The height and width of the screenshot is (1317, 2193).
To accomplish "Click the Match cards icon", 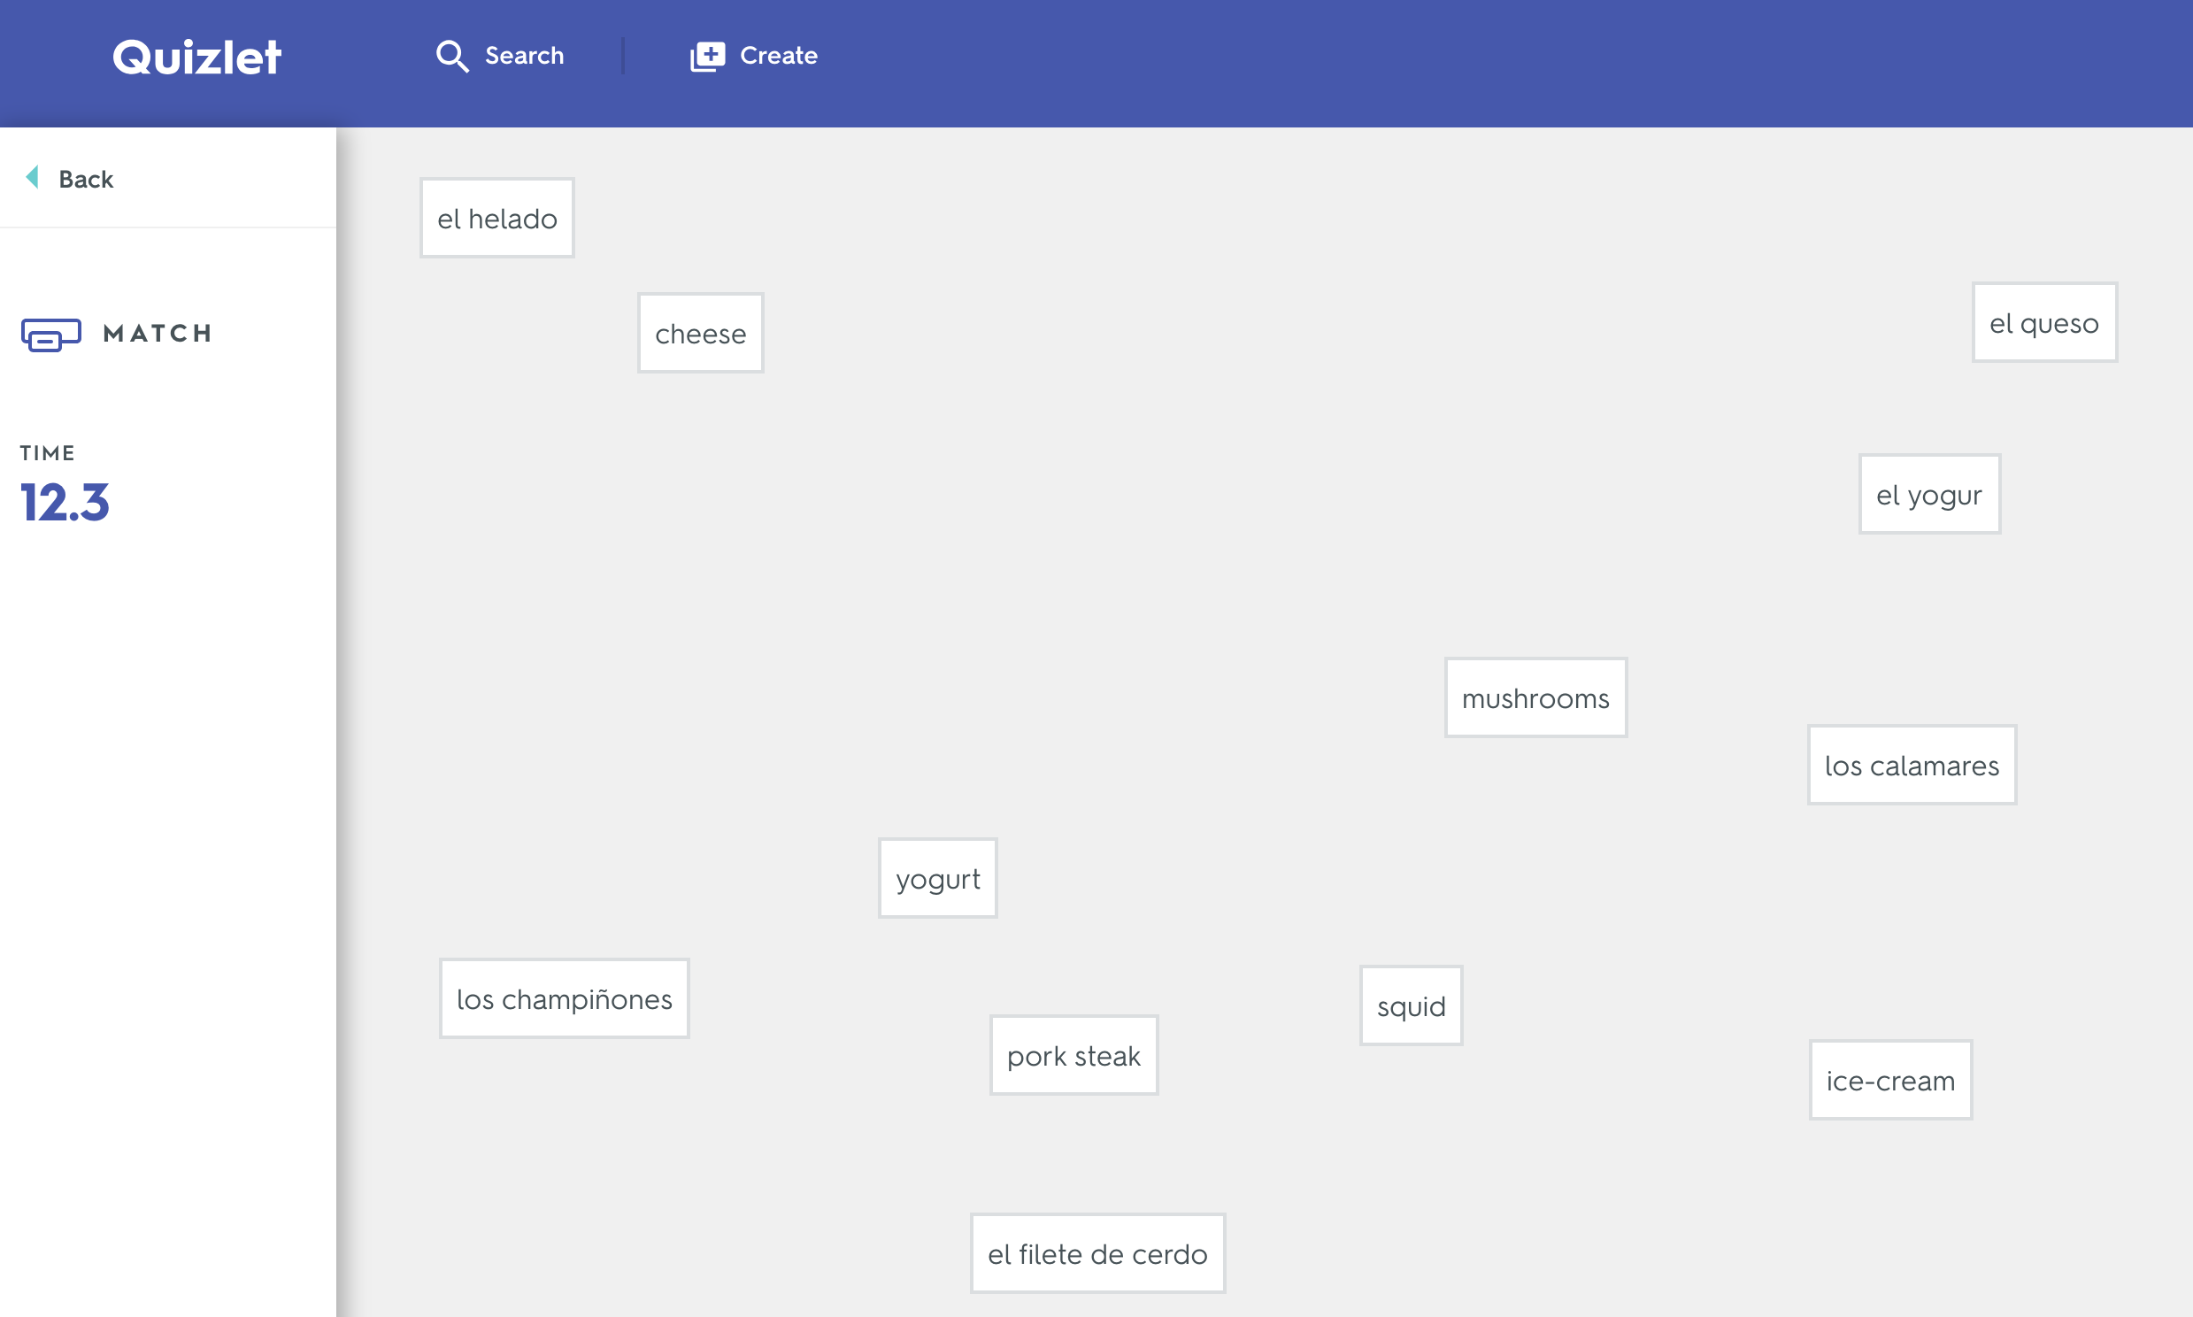I will pos(51,335).
